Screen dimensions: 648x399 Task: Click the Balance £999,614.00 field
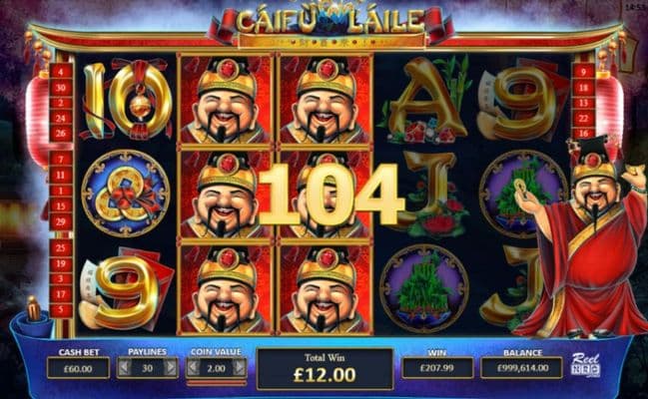[x=522, y=368]
